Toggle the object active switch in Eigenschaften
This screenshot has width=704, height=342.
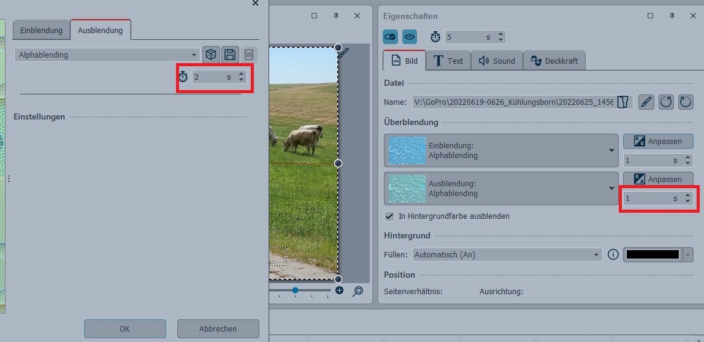coord(391,37)
